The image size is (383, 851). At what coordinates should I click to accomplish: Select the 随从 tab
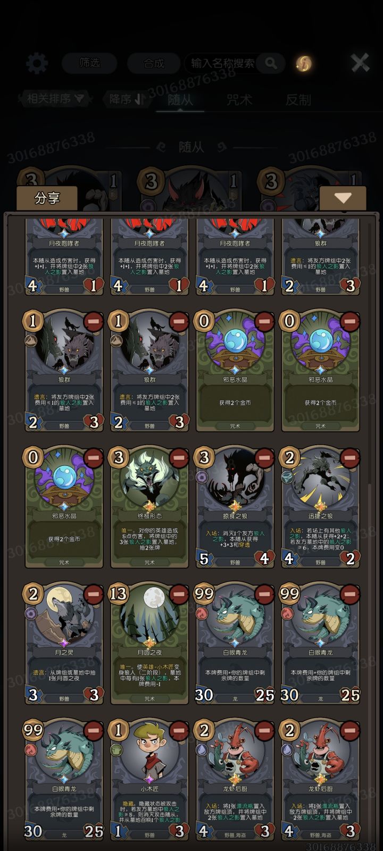point(180,99)
